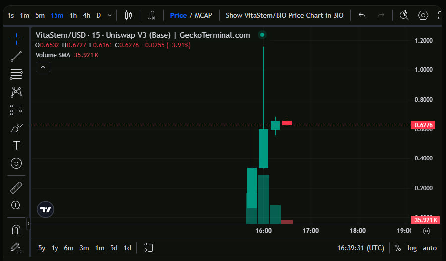This screenshot has height=261, width=446.
Task: Switch to the 4h interval
Action: pyautogui.click(x=86, y=15)
